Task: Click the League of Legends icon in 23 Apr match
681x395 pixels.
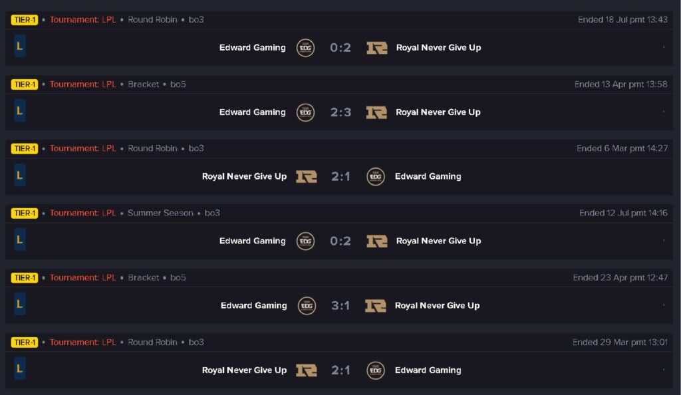Action: click(x=20, y=305)
